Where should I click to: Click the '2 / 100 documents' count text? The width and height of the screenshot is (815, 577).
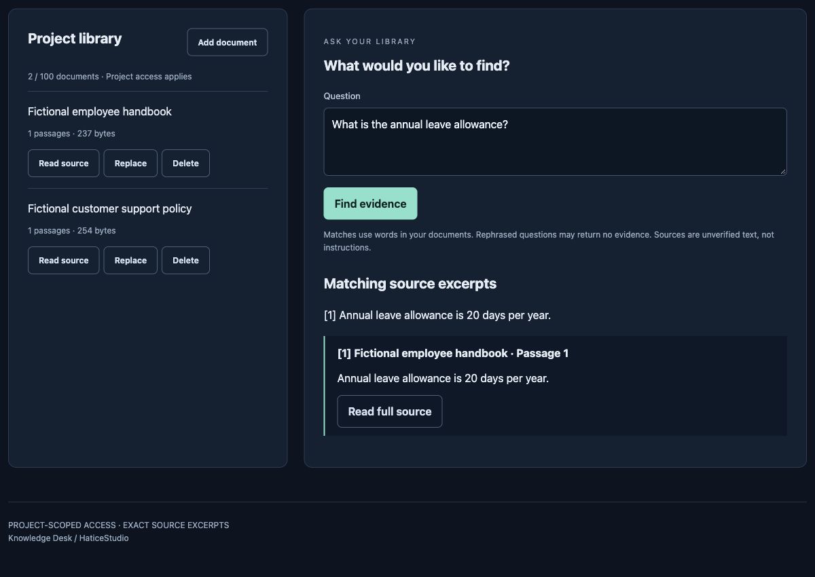(x=63, y=77)
